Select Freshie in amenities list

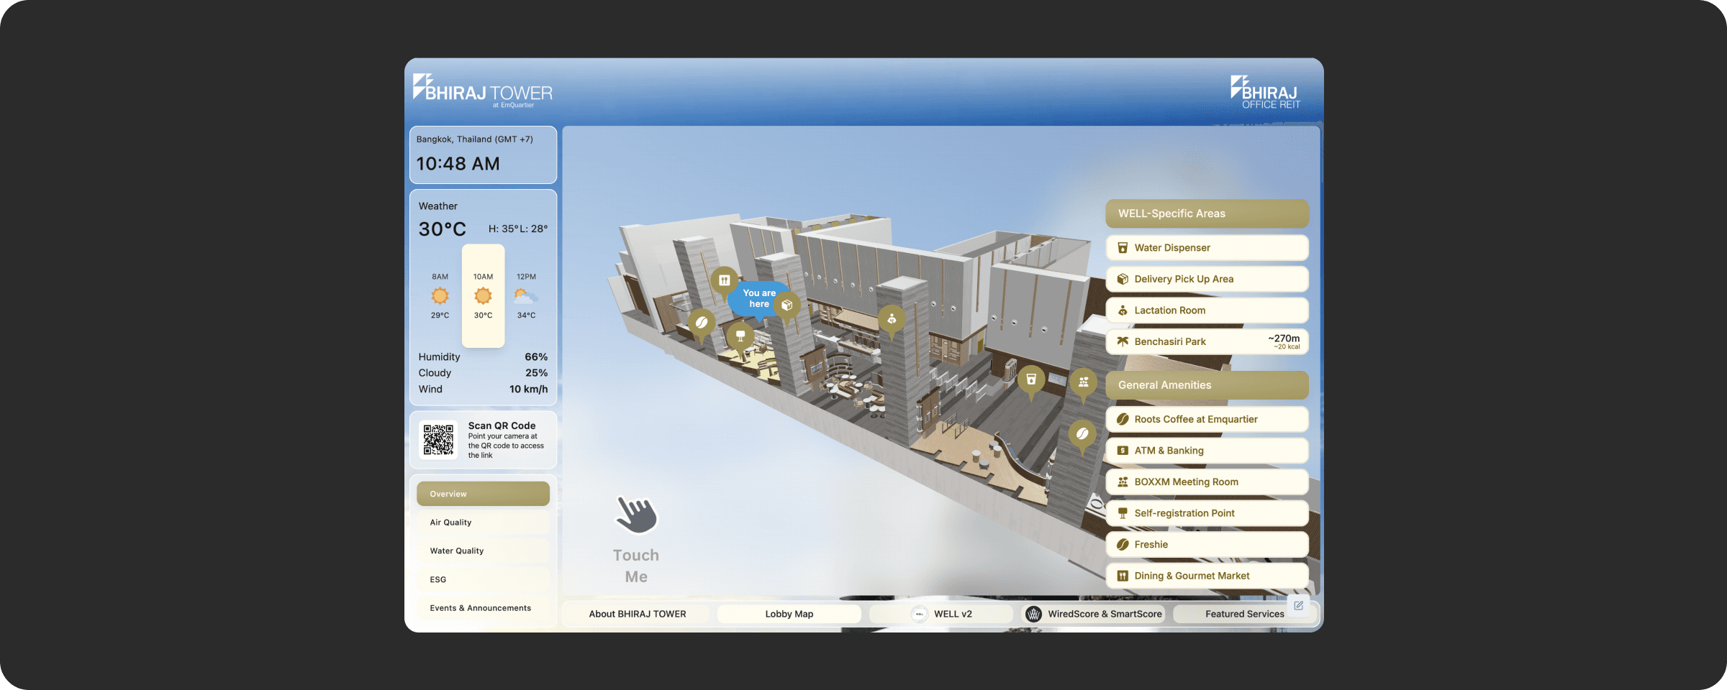click(x=1207, y=545)
